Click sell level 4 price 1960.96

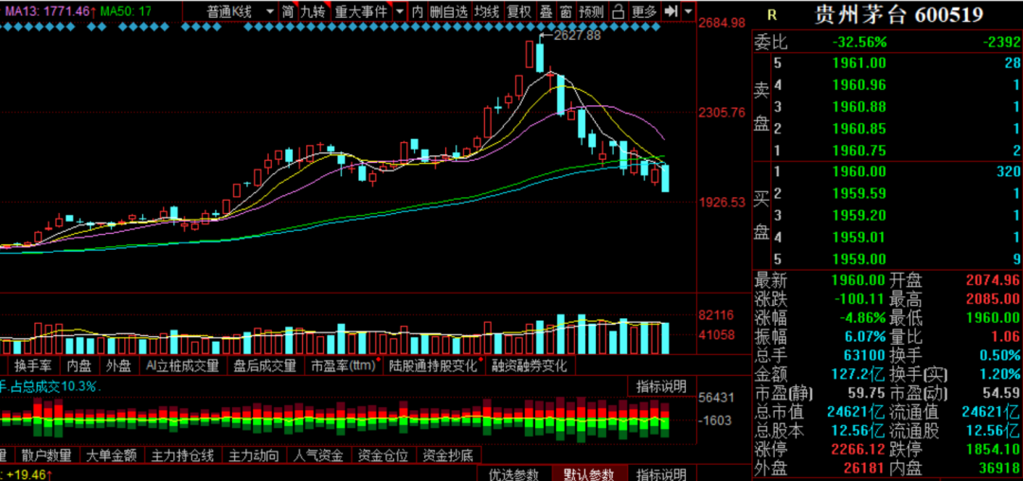(859, 84)
